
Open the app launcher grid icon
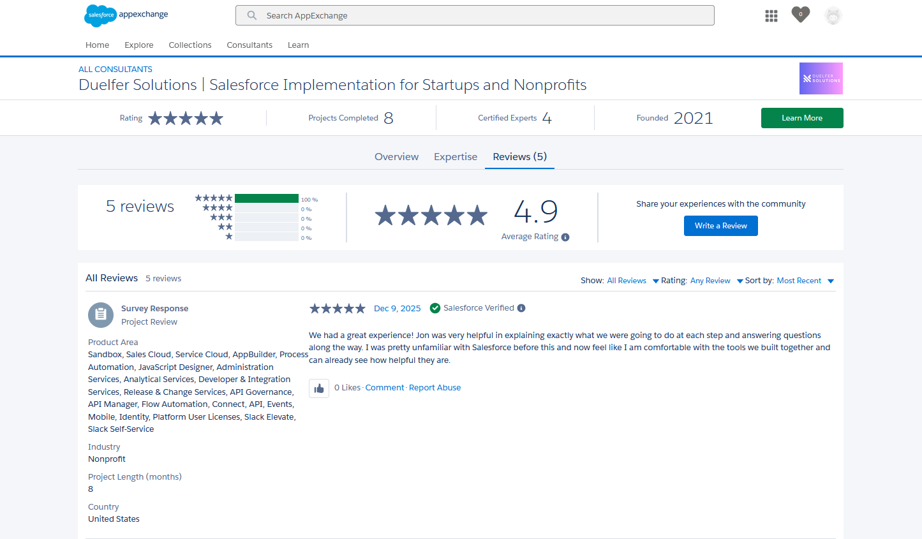pyautogui.click(x=771, y=16)
